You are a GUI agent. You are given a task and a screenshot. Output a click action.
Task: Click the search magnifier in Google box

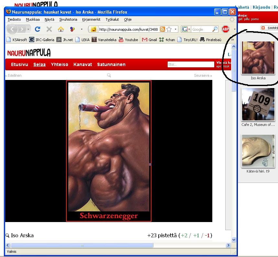coord(215,29)
